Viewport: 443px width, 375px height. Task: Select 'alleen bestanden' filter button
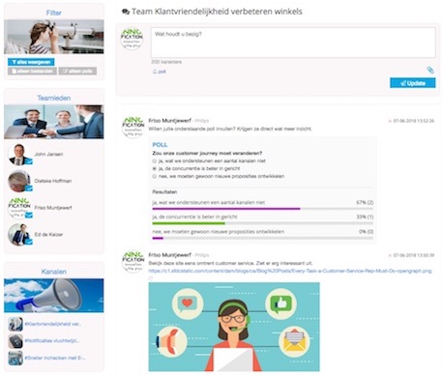point(32,71)
